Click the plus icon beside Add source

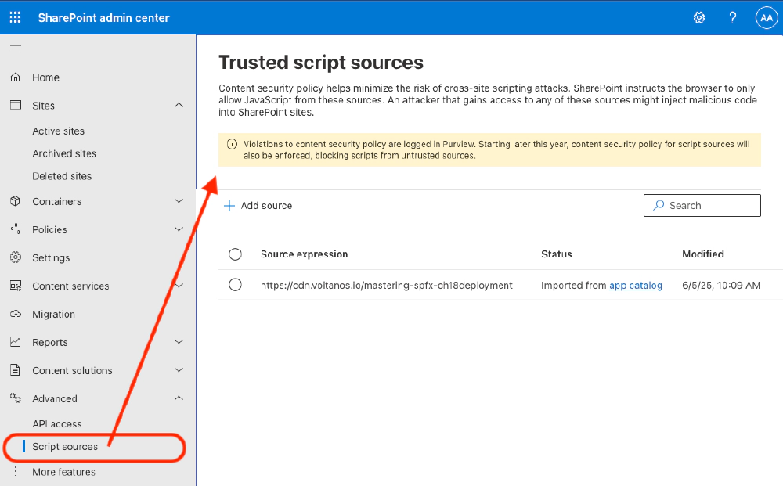click(x=229, y=206)
